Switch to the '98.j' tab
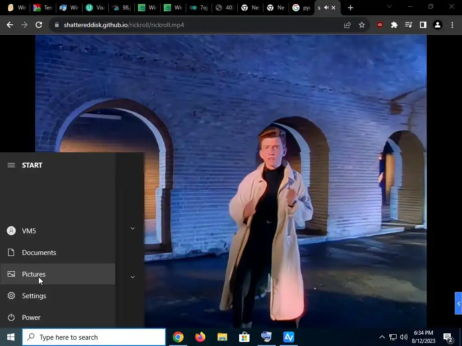Viewport: 462px width, 346px height. [121, 8]
